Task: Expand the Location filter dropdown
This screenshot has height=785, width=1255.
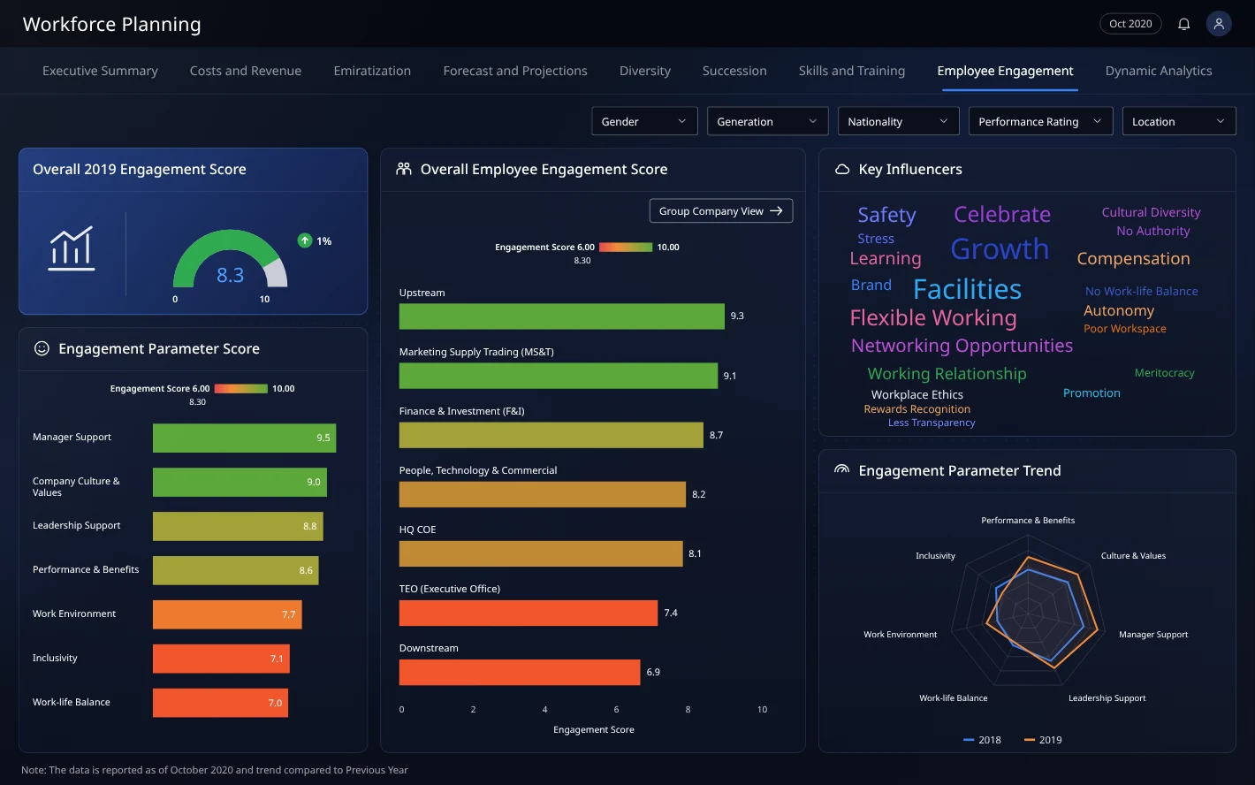Action: [x=1179, y=121]
